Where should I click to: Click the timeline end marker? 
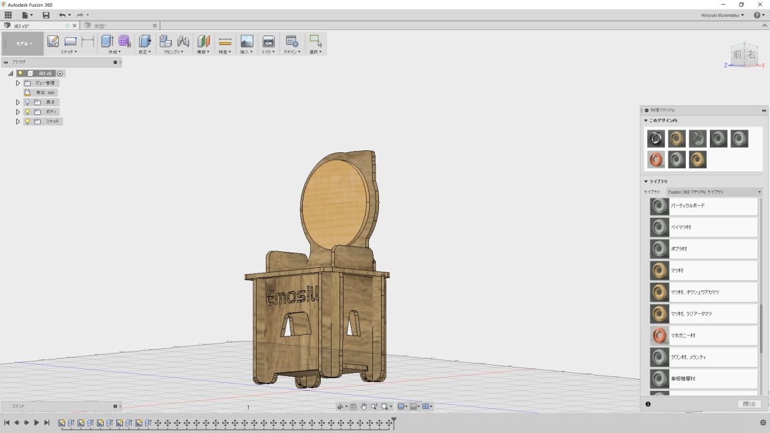tap(393, 422)
